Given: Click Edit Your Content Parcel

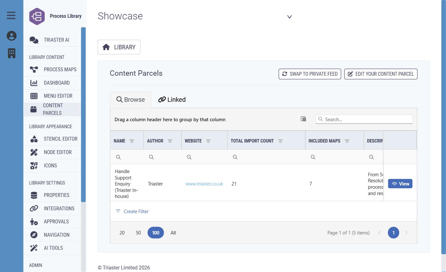Looking at the screenshot, I should (381, 74).
